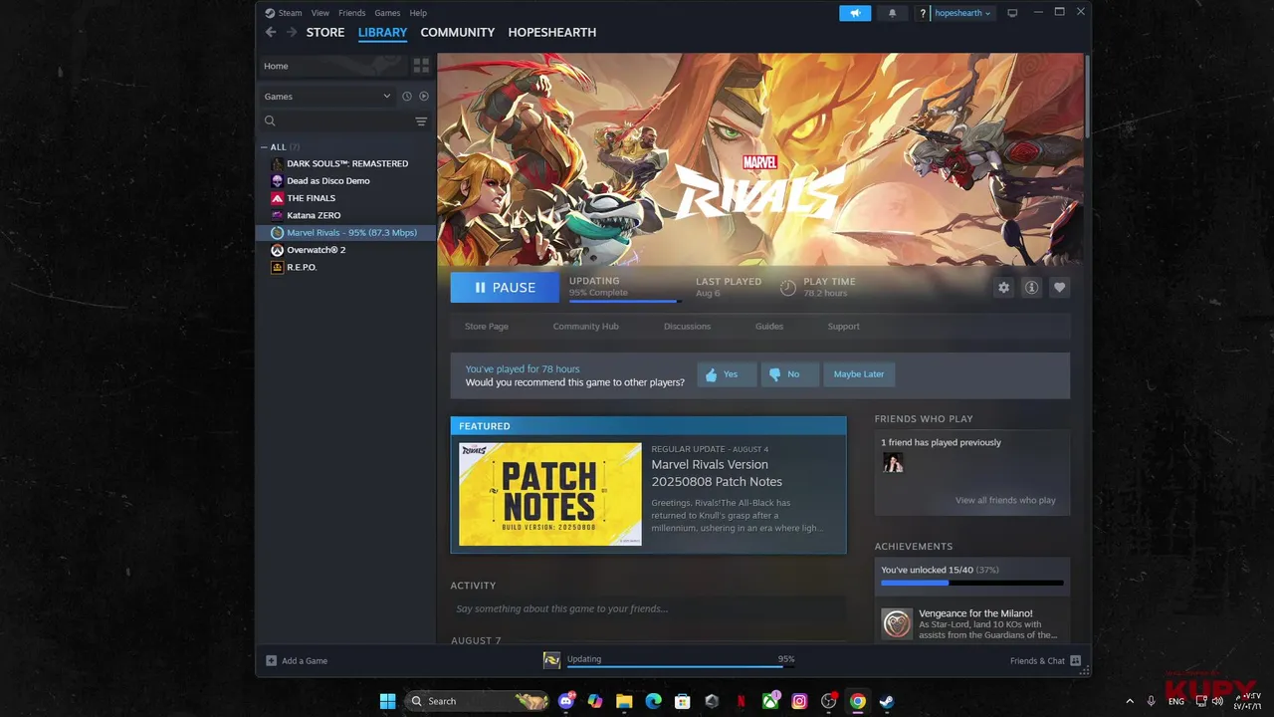The width and height of the screenshot is (1274, 717).
Task: Select Marvel Rivals updating entry
Action: pos(345,233)
